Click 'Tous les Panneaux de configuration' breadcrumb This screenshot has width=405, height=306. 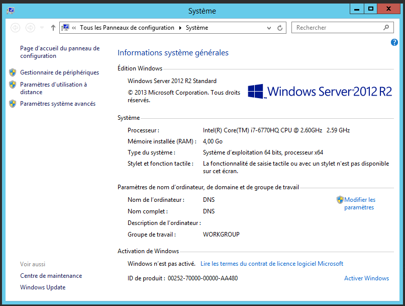pyautogui.click(x=127, y=28)
